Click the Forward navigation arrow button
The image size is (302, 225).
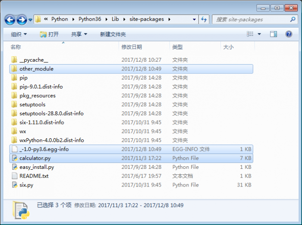[21, 19]
